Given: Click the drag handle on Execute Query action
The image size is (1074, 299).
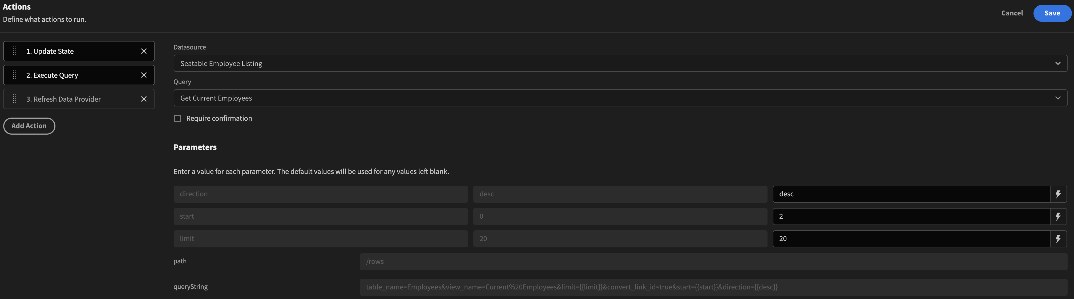Looking at the screenshot, I should [x=15, y=75].
